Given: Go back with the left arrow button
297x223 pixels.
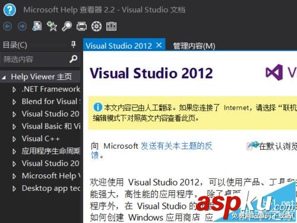Looking at the screenshot, I should point(8,26).
